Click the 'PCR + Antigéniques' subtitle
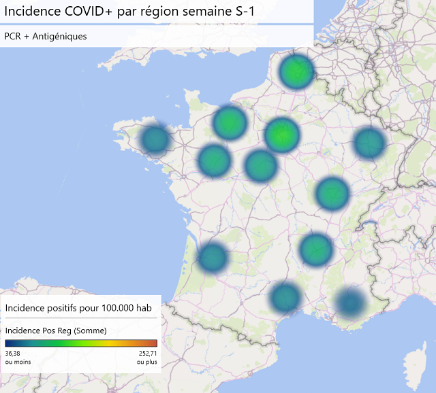Viewport: 436px width, 393px height. [46, 36]
